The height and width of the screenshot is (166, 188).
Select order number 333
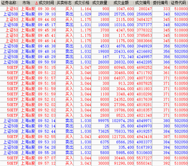166,9
